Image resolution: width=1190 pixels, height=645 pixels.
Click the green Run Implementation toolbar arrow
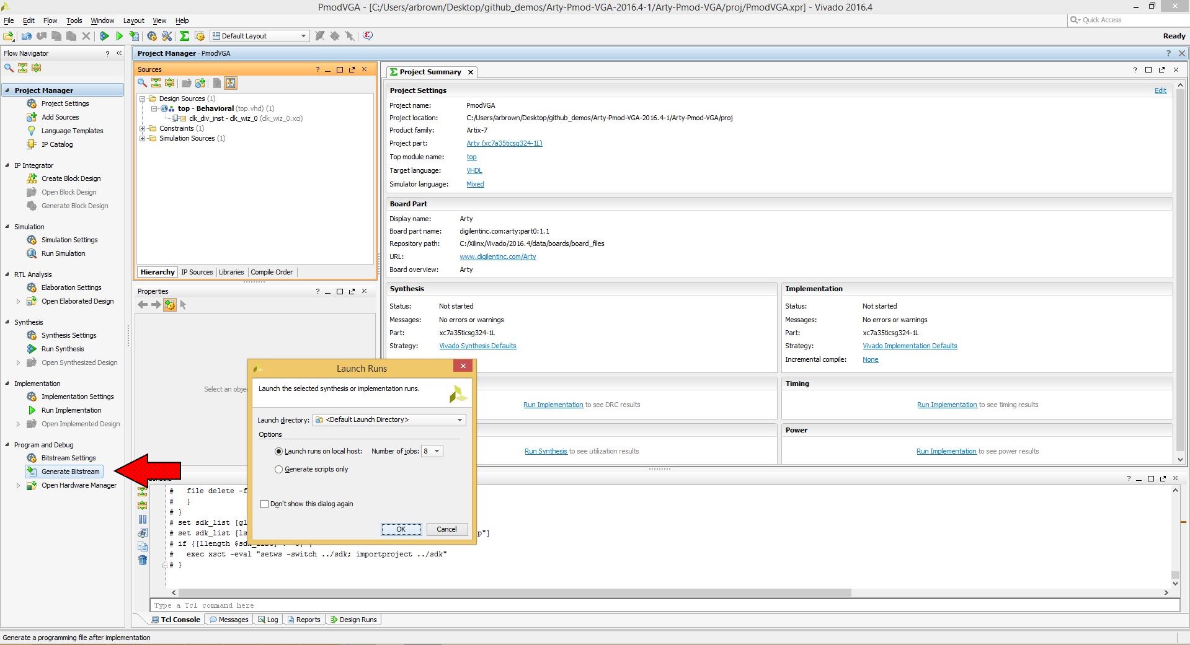[x=119, y=36]
